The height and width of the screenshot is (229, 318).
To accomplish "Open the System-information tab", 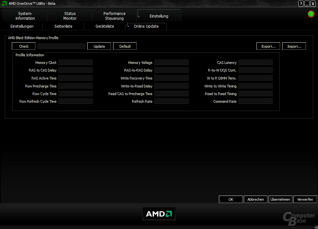I will point(25,16).
